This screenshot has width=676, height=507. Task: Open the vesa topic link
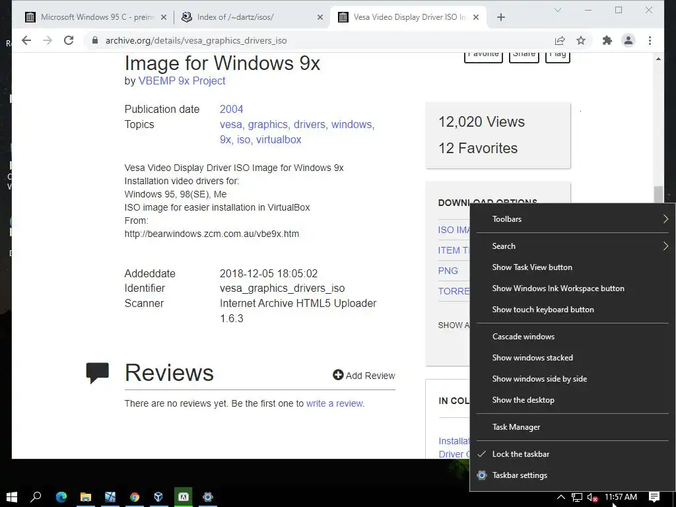tap(230, 124)
